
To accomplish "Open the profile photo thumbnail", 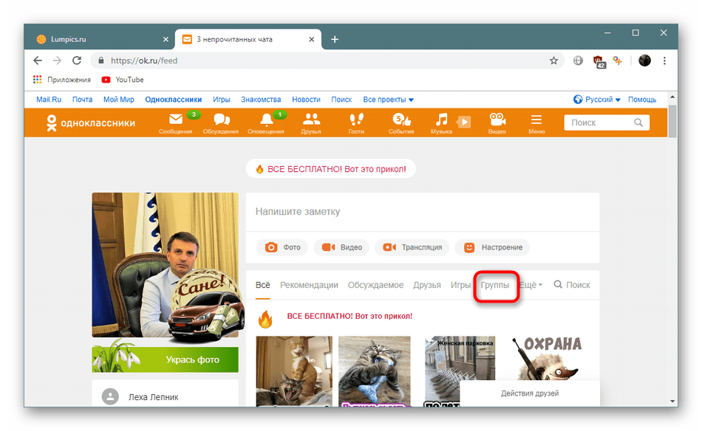I will pyautogui.click(x=166, y=265).
